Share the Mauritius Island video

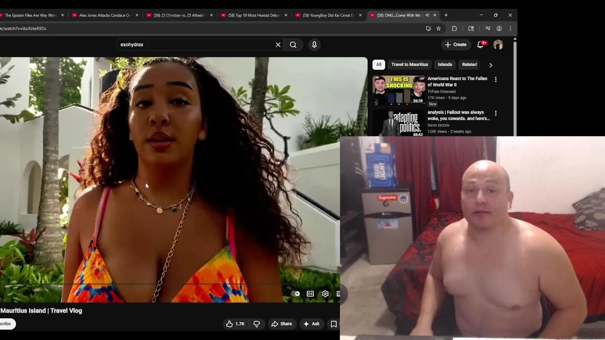(282, 324)
